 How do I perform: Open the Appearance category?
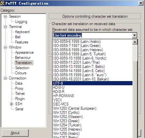tap(24, 52)
